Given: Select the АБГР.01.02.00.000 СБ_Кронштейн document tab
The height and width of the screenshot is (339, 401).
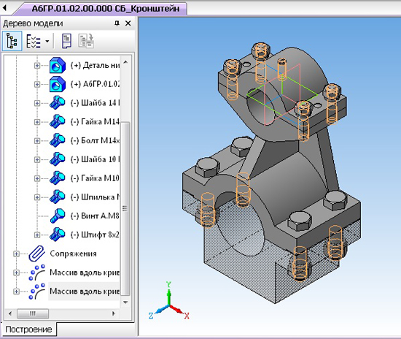Looking at the screenshot, I should (x=106, y=9).
